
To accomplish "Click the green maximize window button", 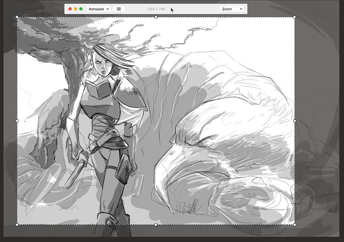I will (x=81, y=9).
